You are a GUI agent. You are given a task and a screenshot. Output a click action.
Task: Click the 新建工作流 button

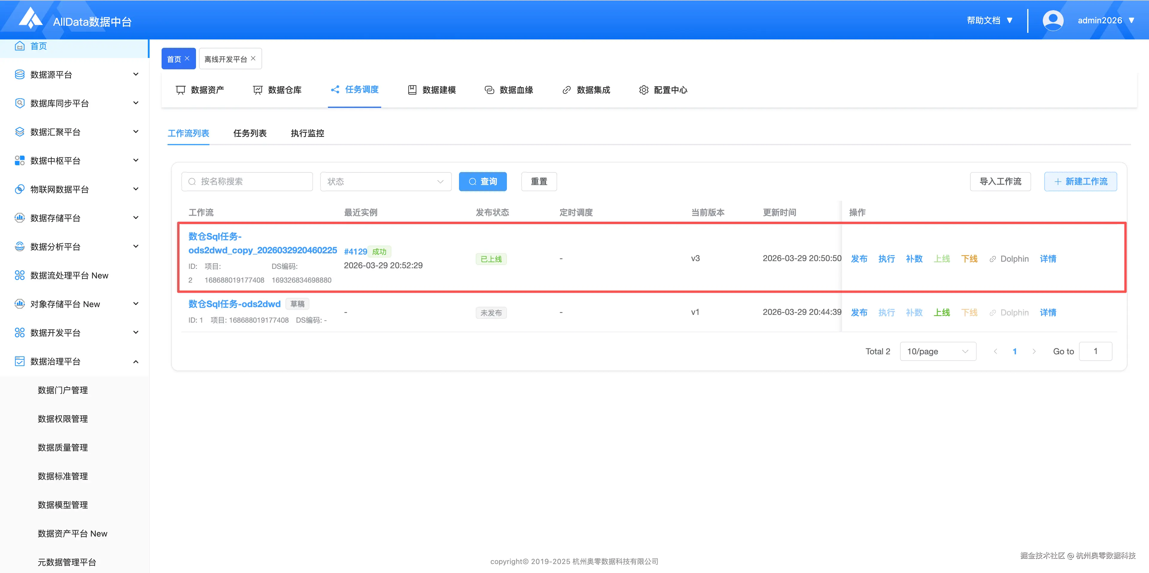(1080, 182)
